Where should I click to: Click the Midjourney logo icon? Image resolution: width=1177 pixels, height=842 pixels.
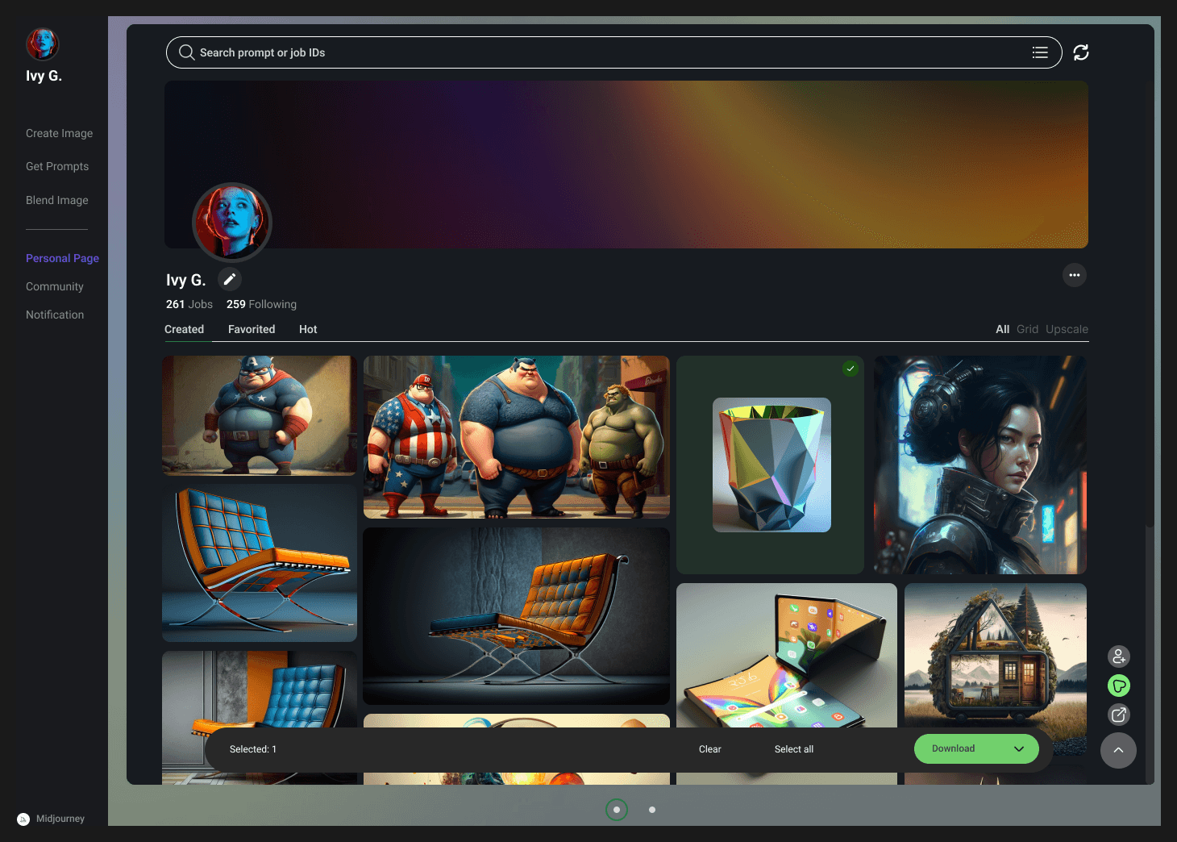point(23,819)
